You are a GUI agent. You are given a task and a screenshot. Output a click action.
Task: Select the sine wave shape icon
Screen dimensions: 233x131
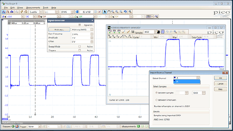coord(114,37)
